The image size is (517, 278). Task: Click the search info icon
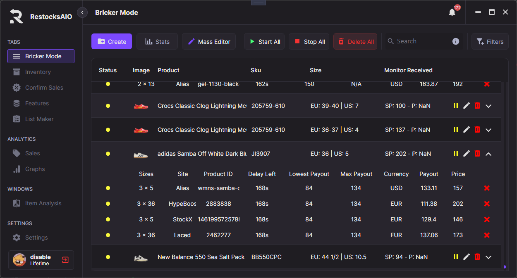point(456,41)
